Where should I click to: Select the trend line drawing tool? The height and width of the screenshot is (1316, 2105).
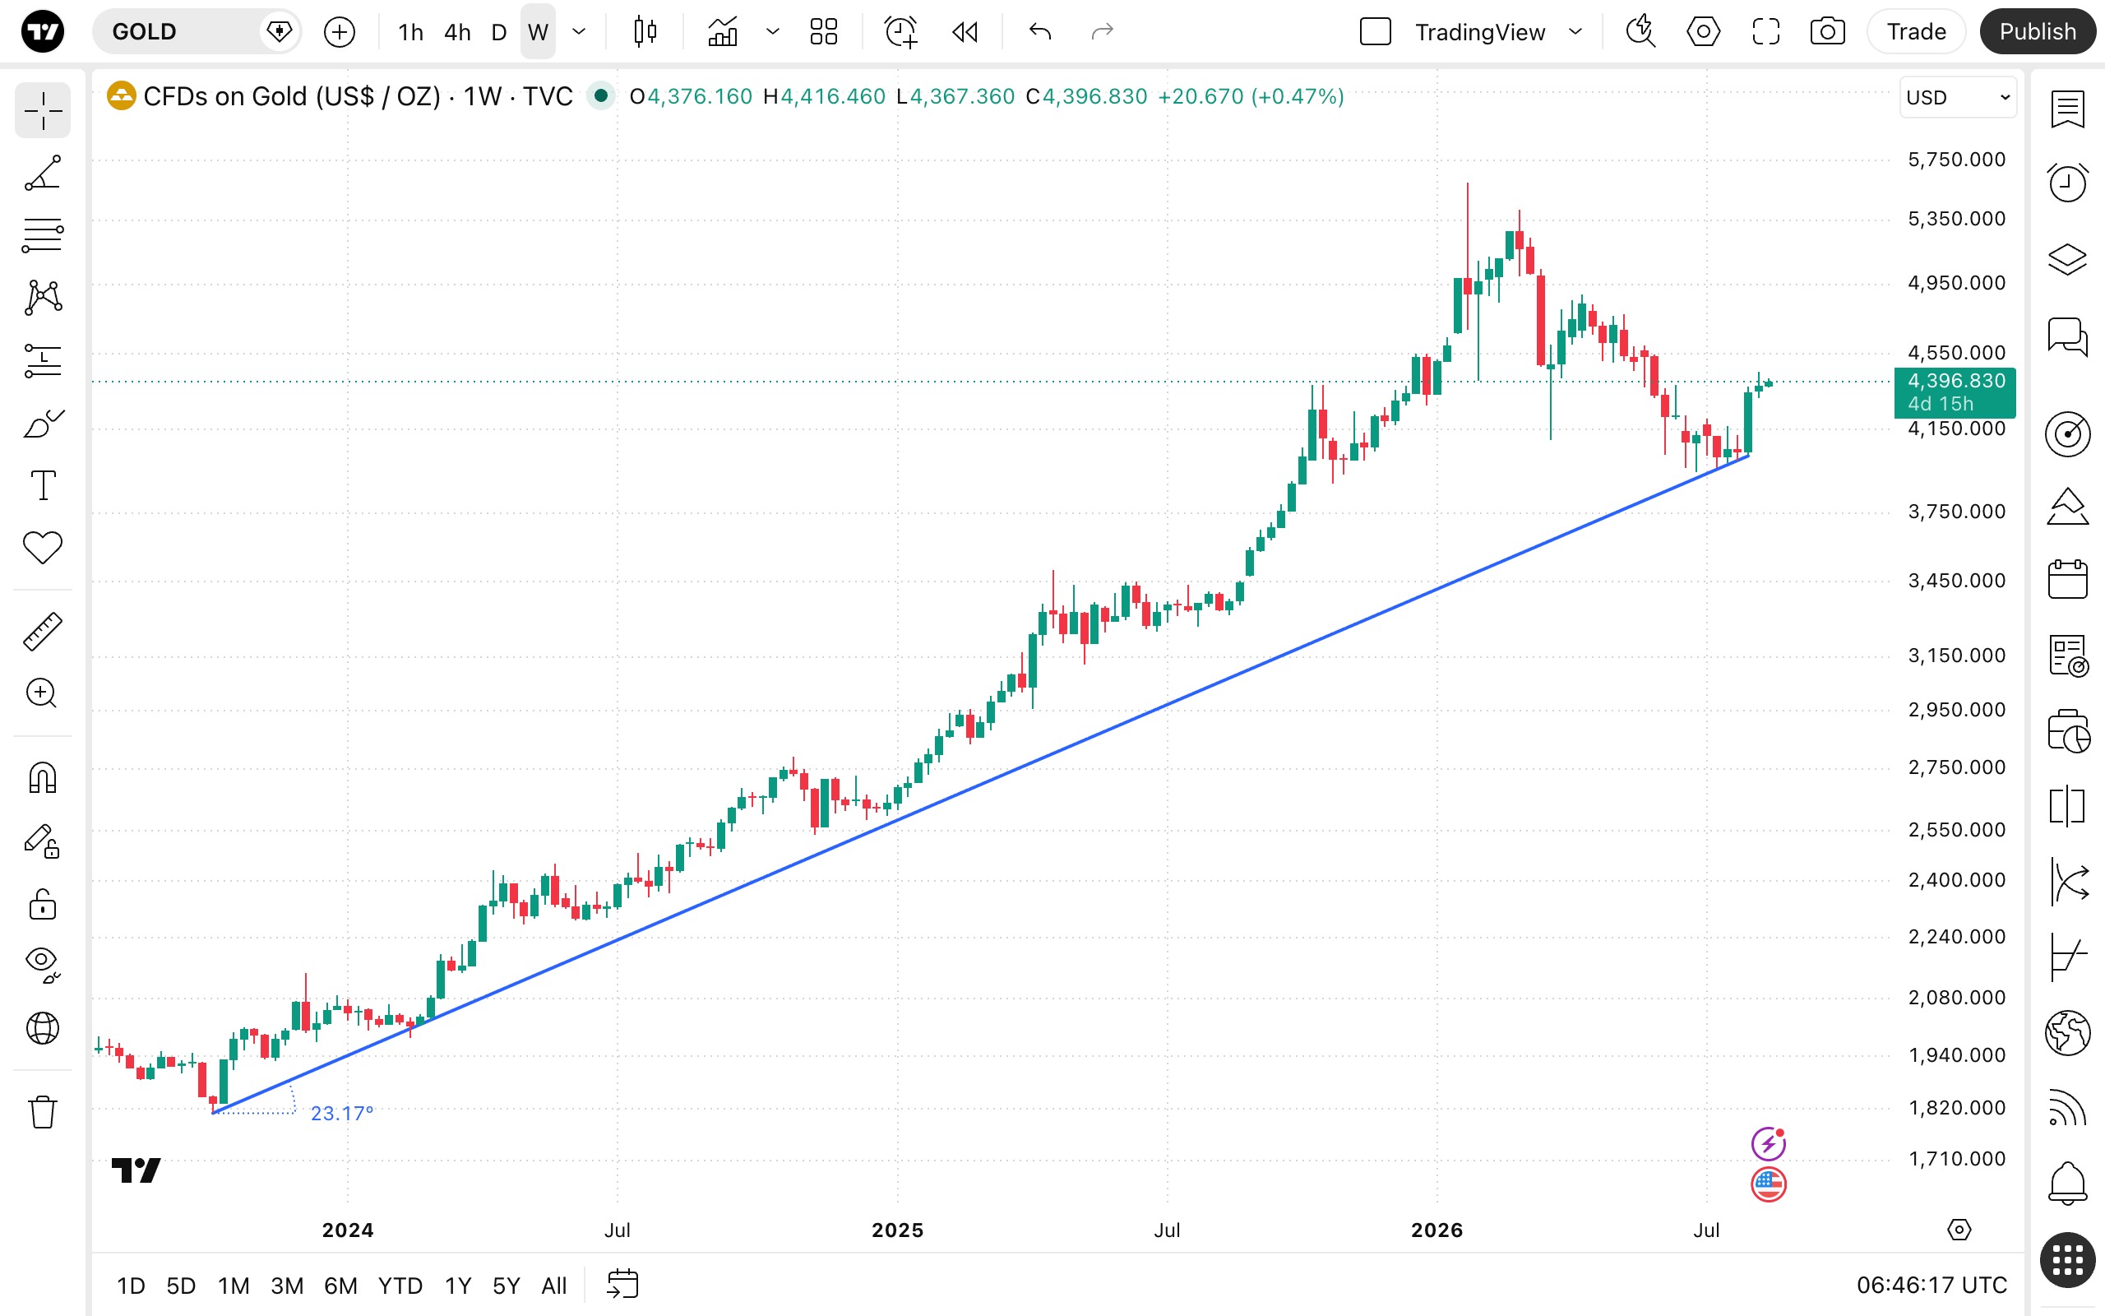(43, 174)
